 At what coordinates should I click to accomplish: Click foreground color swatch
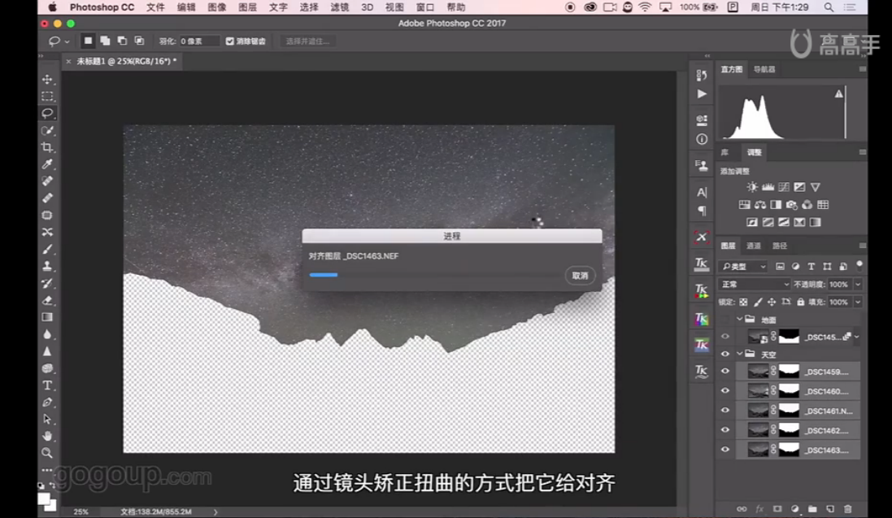tap(43, 499)
